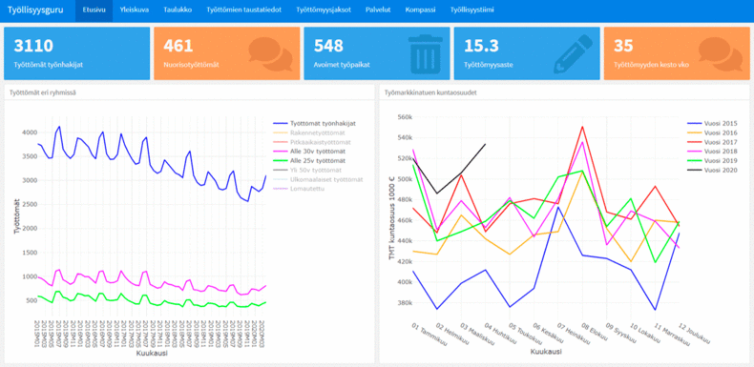Open the Työllisyysguru brand logo link
The height and width of the screenshot is (367, 754).
tap(35, 10)
